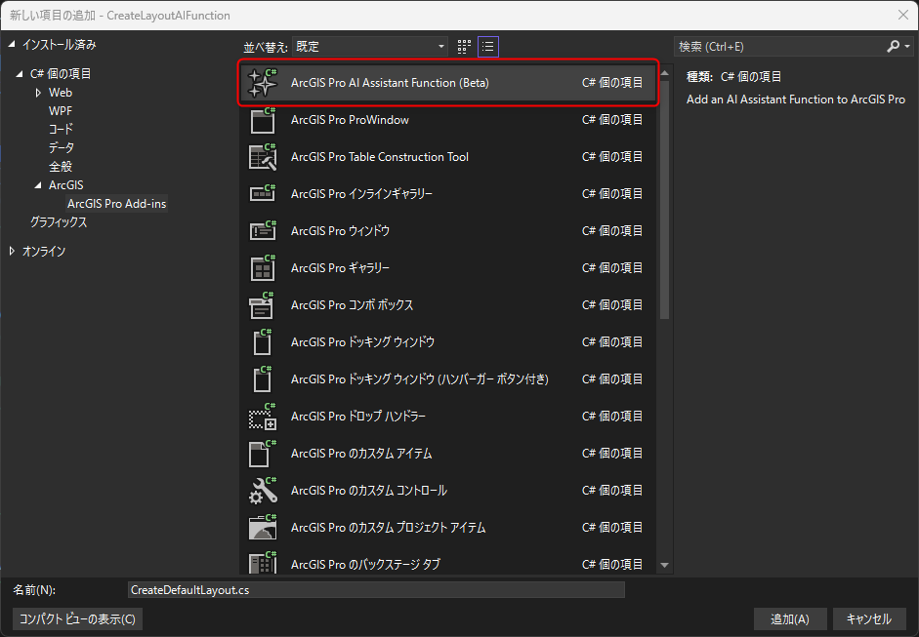Collapse the C# 個の項目 tree node

click(20, 74)
